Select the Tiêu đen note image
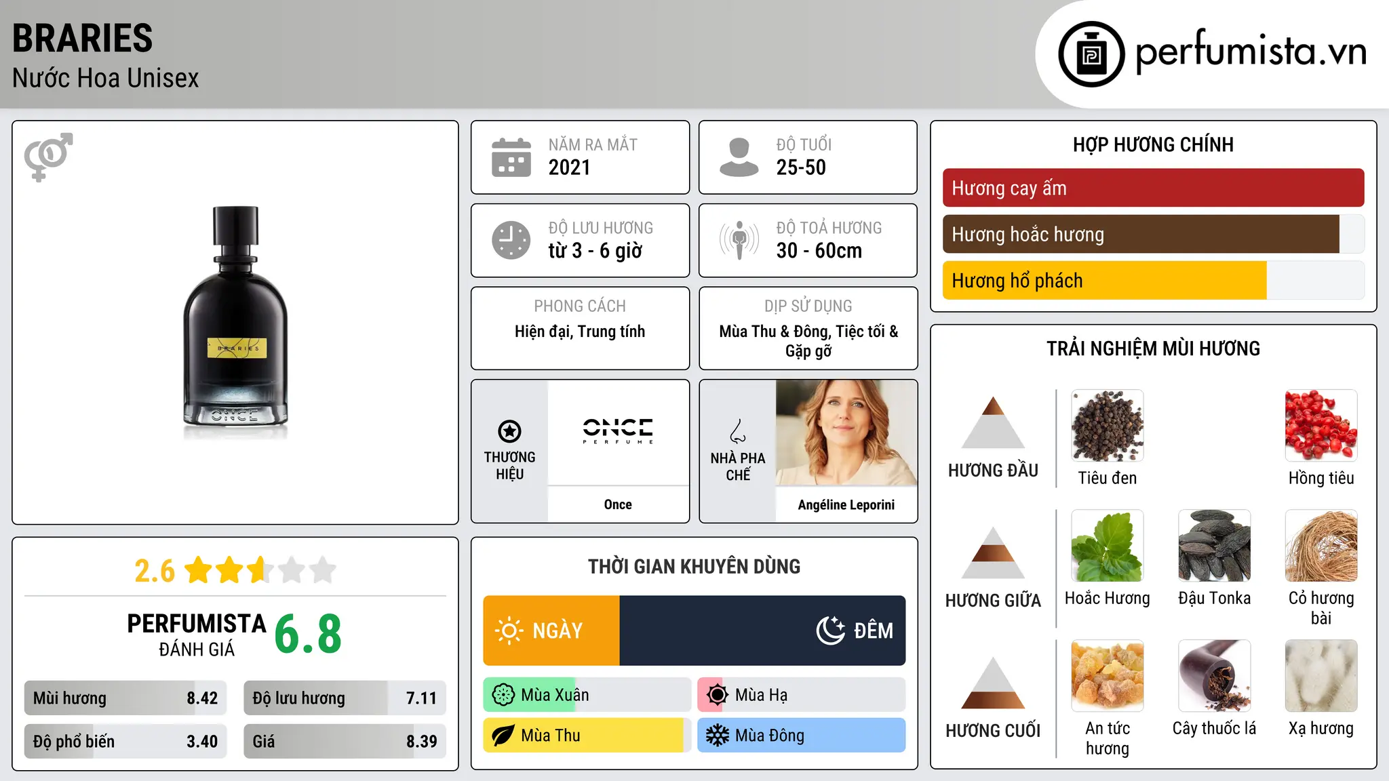The width and height of the screenshot is (1389, 781). click(1107, 426)
